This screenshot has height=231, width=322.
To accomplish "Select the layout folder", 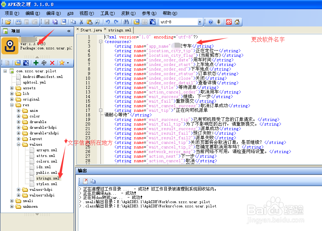I will (36, 139).
